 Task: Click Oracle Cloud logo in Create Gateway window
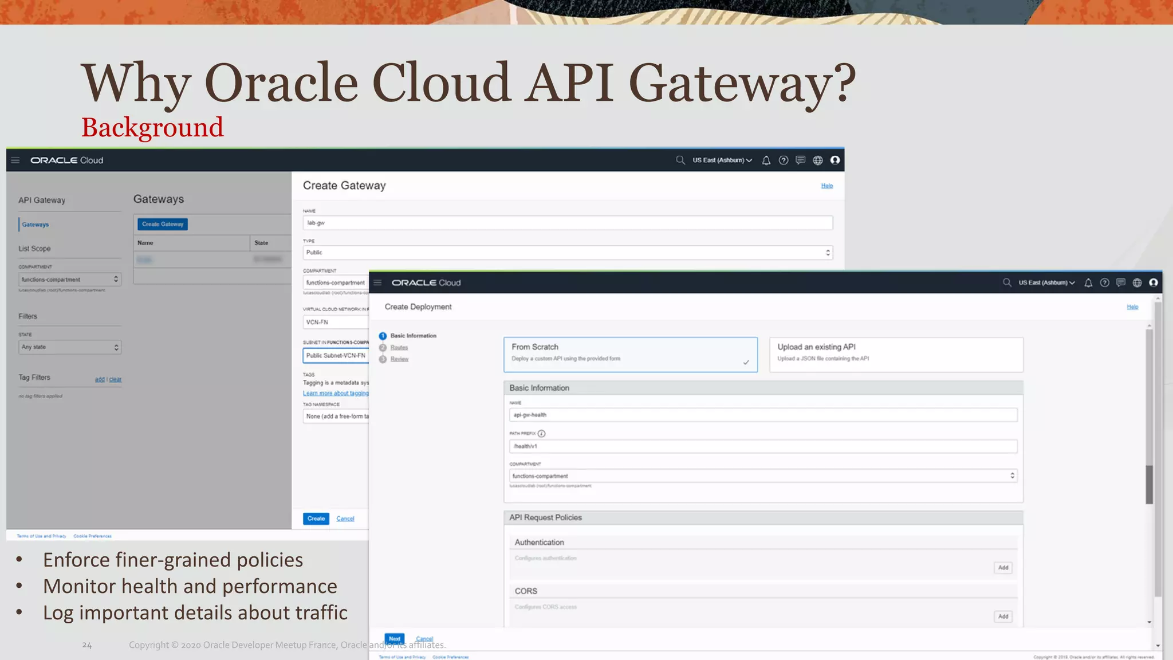(x=66, y=160)
